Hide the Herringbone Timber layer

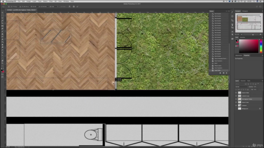[x=236, y=99]
